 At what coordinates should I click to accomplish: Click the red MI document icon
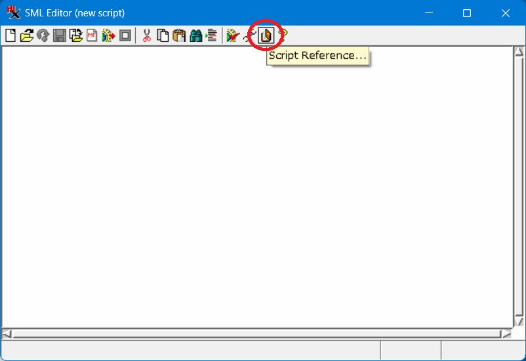tap(92, 35)
